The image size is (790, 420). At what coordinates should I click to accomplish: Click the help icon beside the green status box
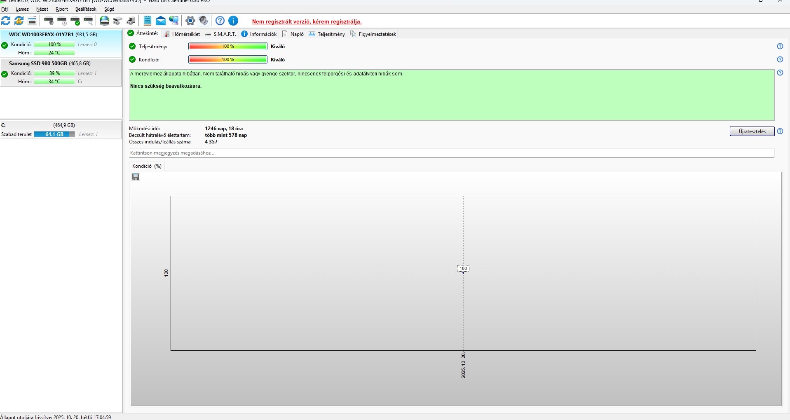780,73
